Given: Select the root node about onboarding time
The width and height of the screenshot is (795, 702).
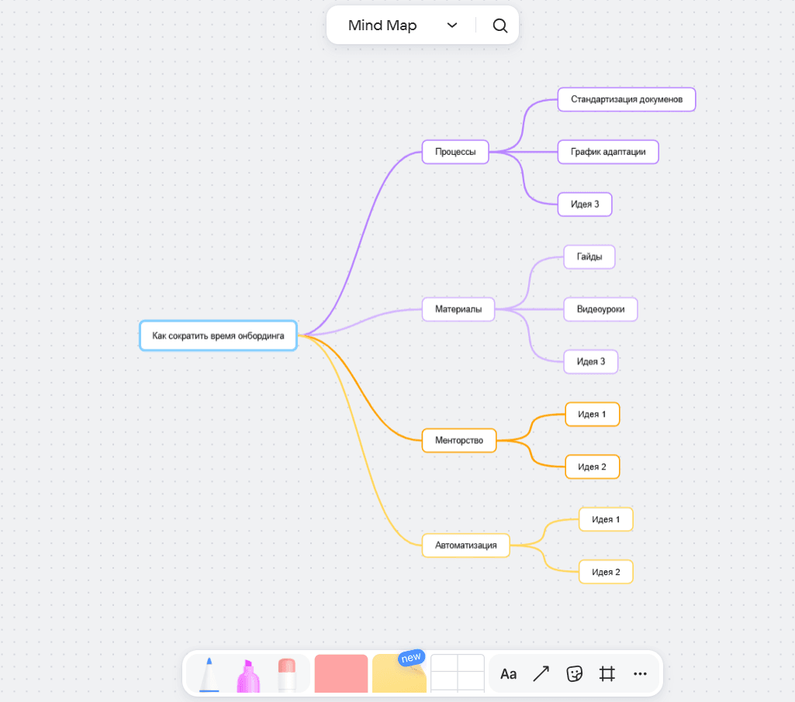Looking at the screenshot, I should 218,336.
